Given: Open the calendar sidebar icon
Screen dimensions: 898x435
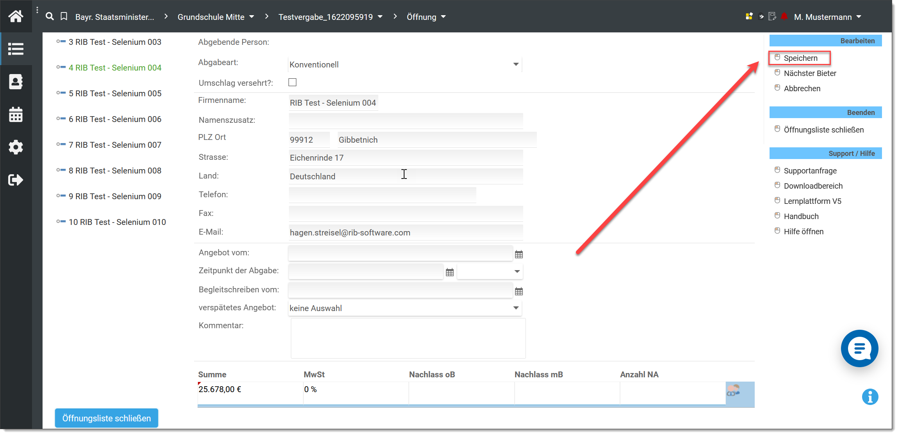Looking at the screenshot, I should coord(16,115).
